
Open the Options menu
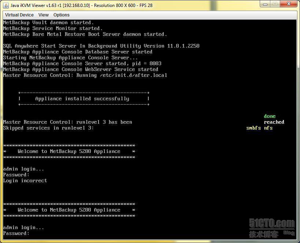tap(62, 15)
